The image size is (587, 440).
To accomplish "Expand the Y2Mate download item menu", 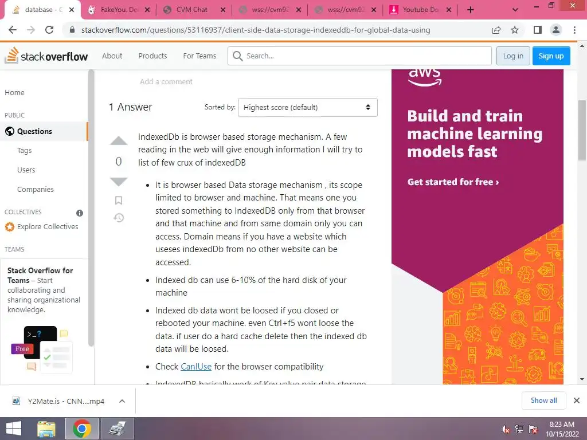I will click(122, 401).
